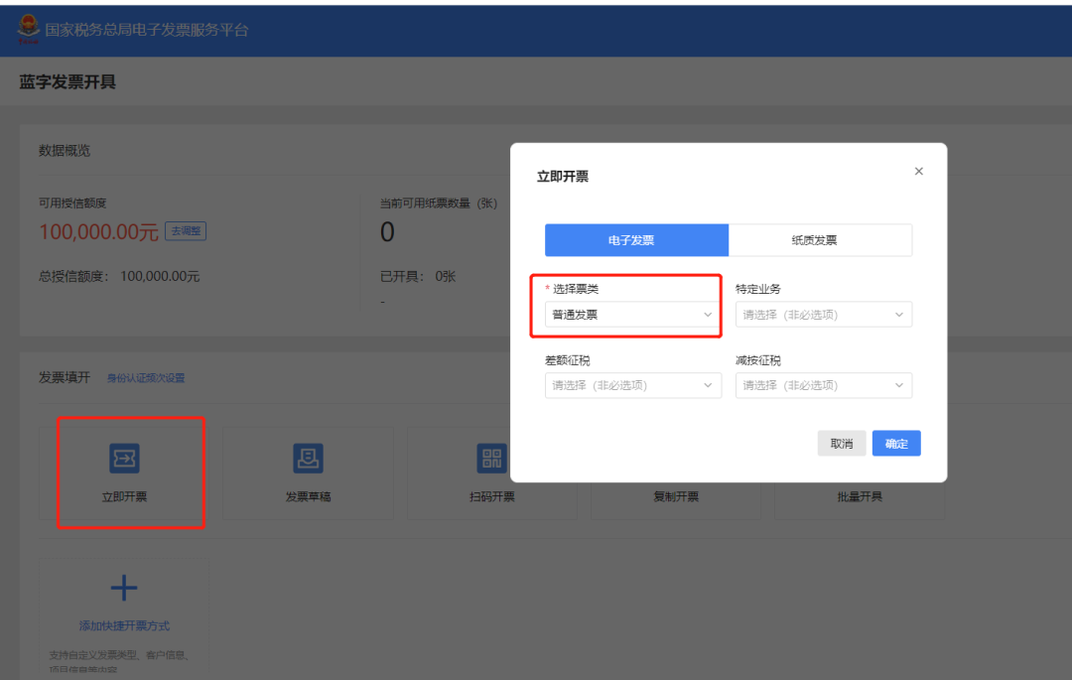Click the 添加快捷开票方式 link
The width and height of the screenshot is (1072, 680).
[124, 626]
